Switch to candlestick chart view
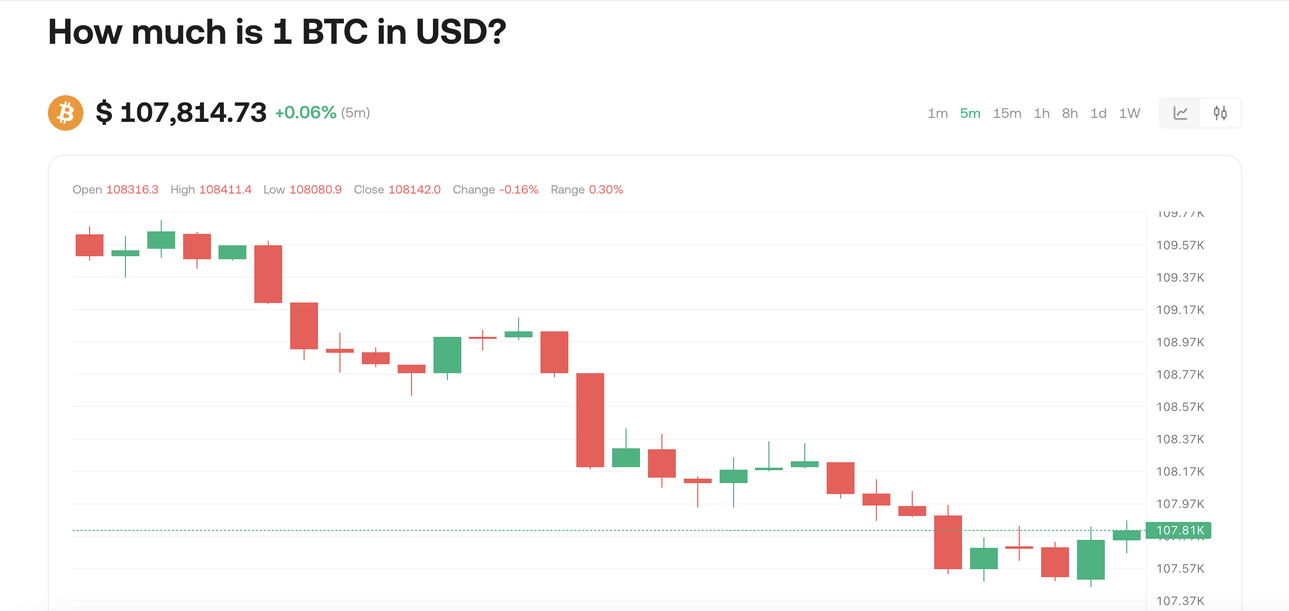This screenshot has width=1289, height=611. [1220, 113]
